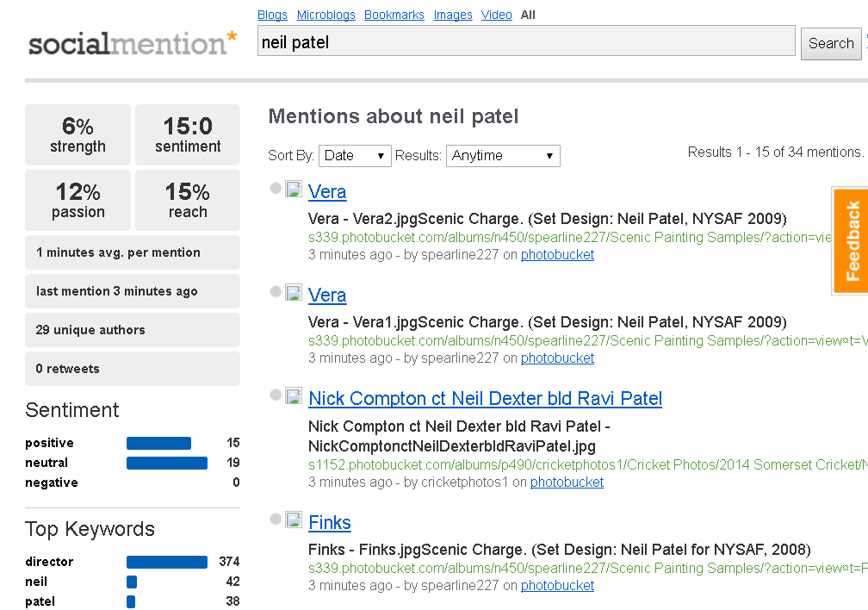Open the Nick Compton ct Neil Dexter link
868x610 pixels.
click(485, 398)
